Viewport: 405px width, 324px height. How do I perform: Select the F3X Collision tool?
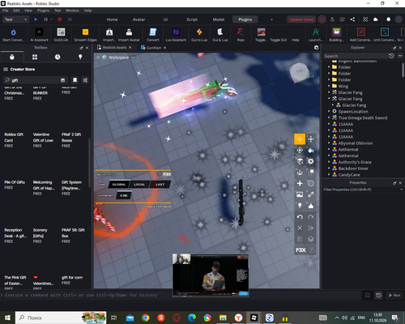(x=311, y=173)
